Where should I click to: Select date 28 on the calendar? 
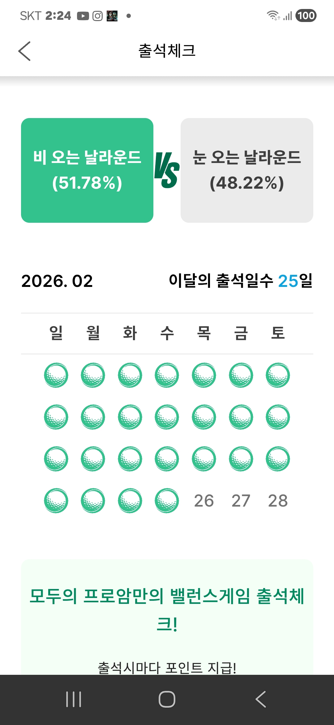(278, 501)
